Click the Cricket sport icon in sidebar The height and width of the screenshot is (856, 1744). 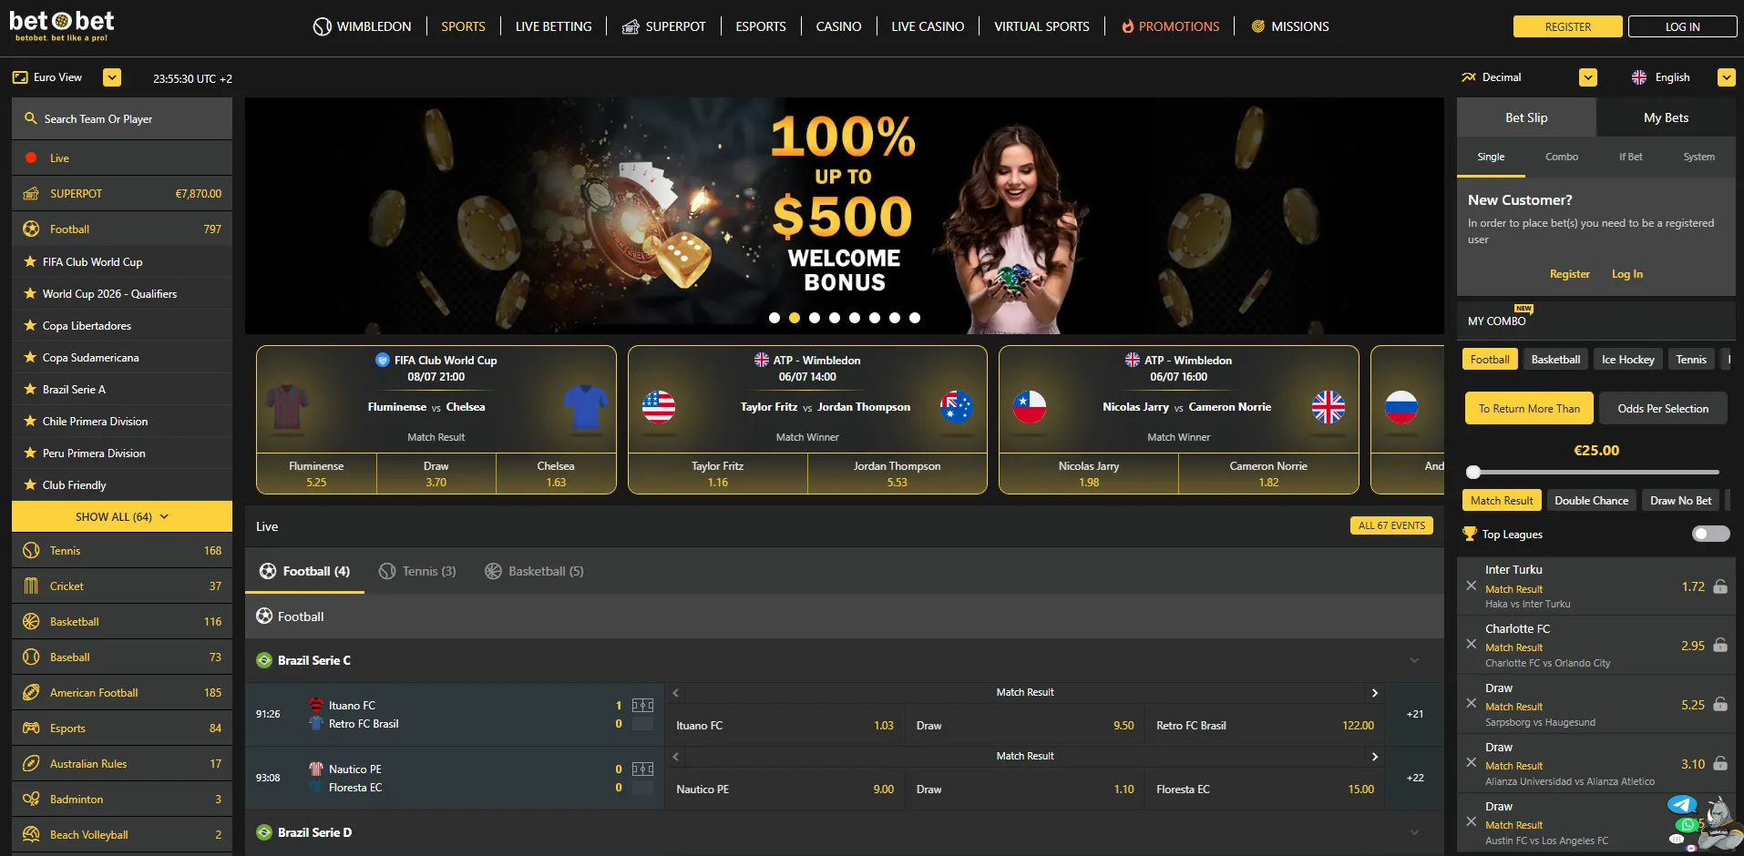[31, 586]
